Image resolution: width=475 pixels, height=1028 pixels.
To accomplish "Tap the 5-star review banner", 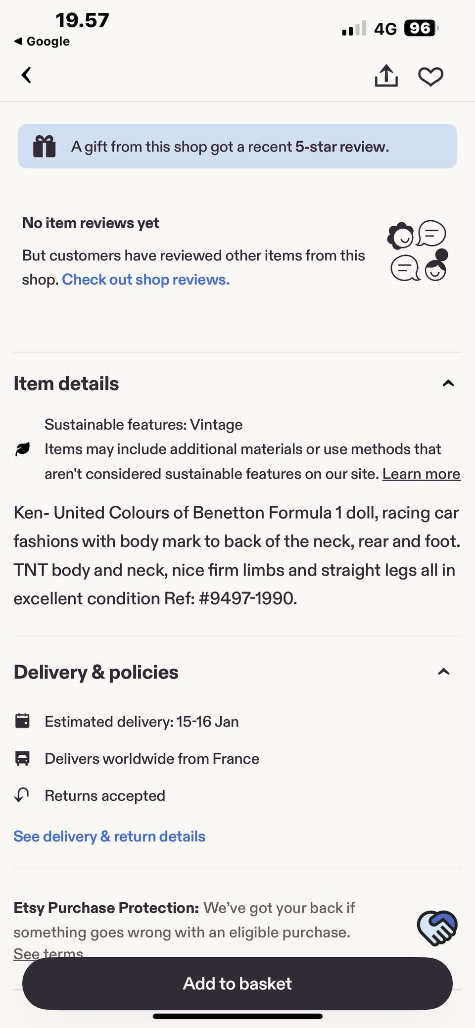I will pos(237,147).
